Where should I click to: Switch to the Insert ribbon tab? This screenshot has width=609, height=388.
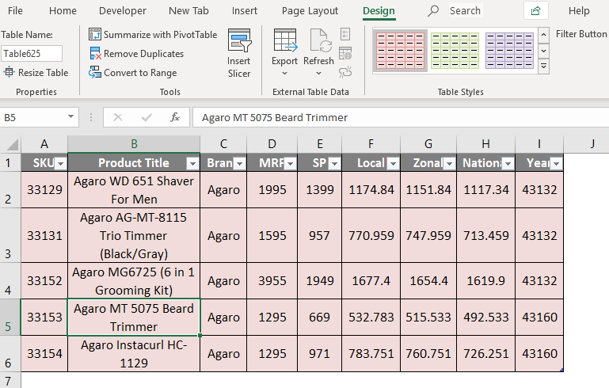(244, 11)
